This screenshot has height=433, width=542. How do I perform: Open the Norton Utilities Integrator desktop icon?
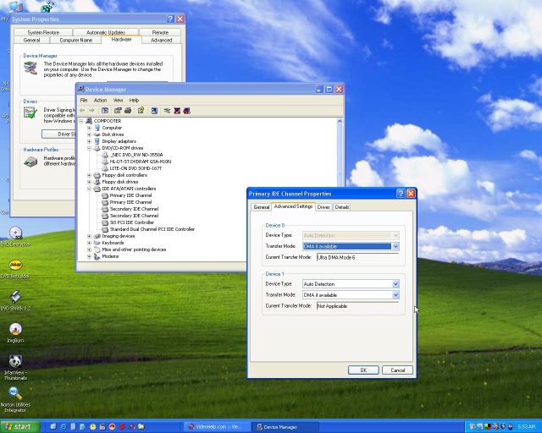click(x=15, y=399)
